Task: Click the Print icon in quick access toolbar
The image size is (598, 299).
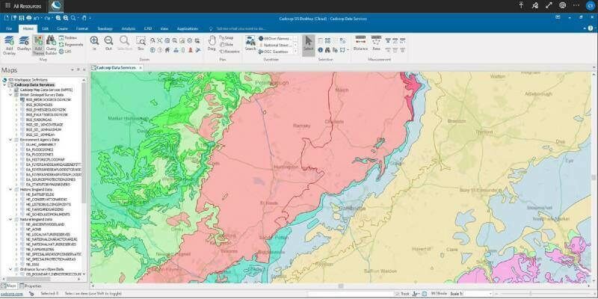Action: coord(28,18)
